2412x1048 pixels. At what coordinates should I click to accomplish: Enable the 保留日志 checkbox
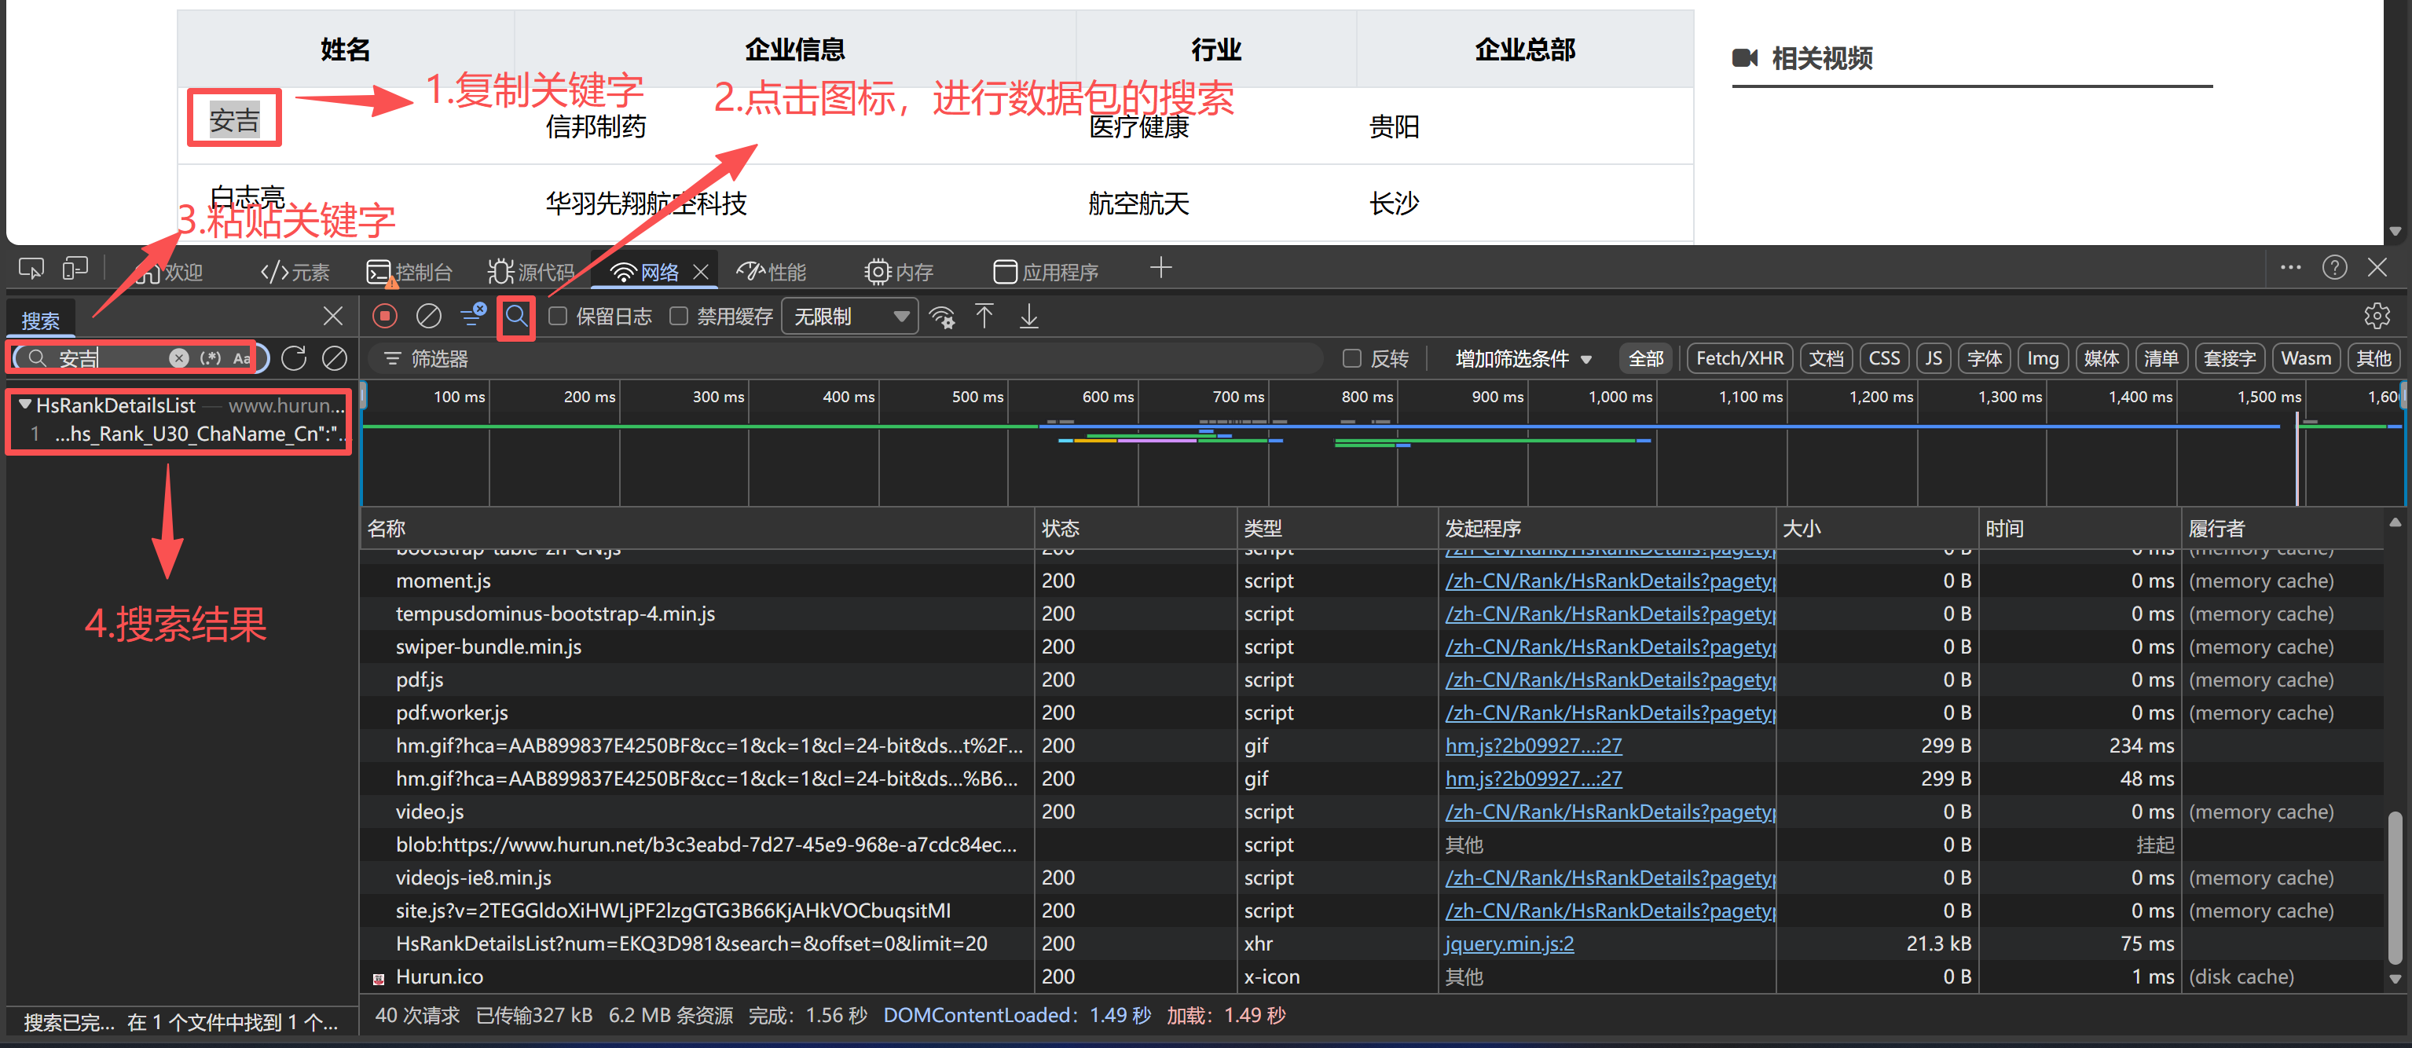tap(558, 317)
